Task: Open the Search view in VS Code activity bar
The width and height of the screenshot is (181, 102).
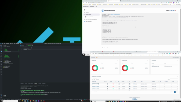Action: (1, 48)
